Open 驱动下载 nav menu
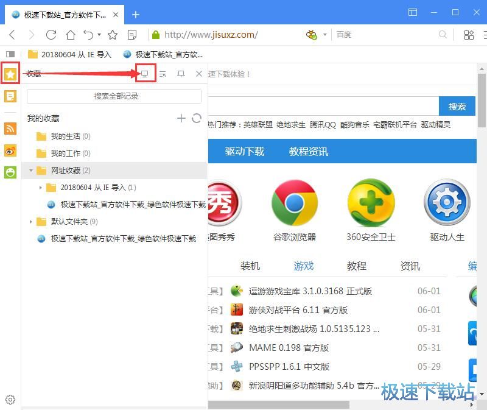 click(245, 151)
